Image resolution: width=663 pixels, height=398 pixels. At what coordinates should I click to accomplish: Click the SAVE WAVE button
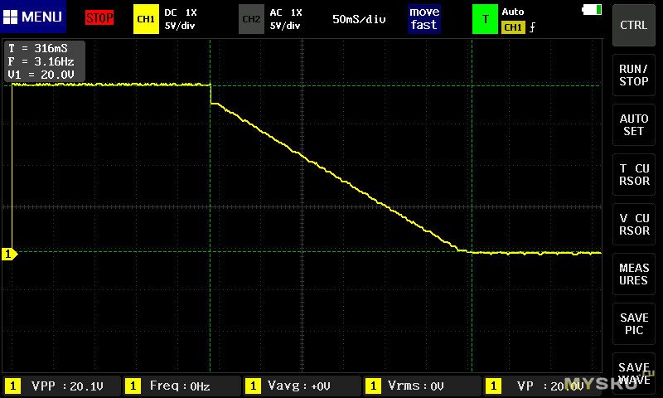click(633, 373)
